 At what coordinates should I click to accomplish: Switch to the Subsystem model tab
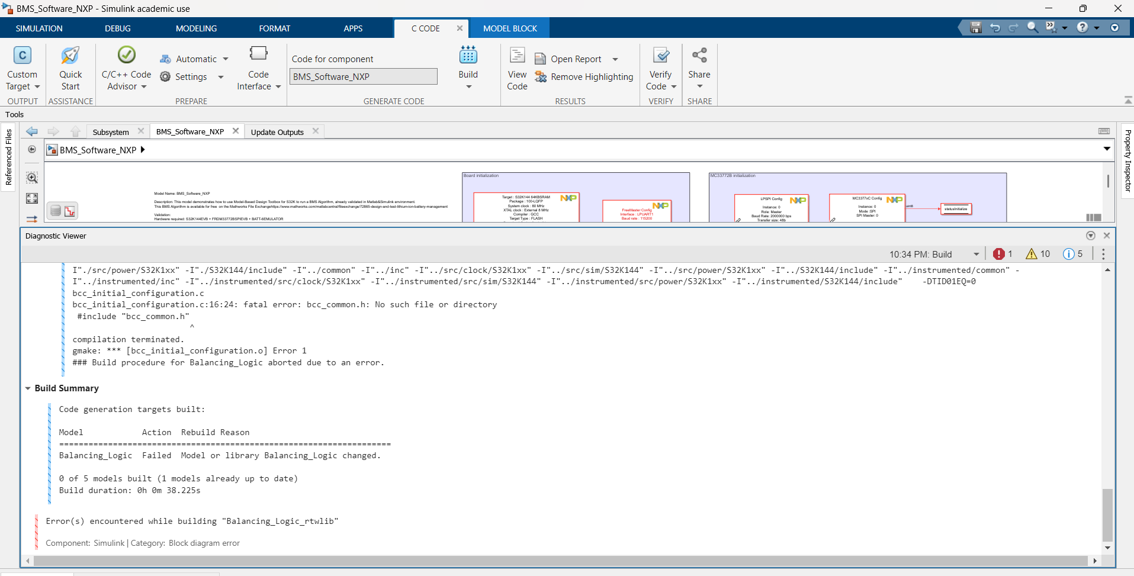coord(111,132)
